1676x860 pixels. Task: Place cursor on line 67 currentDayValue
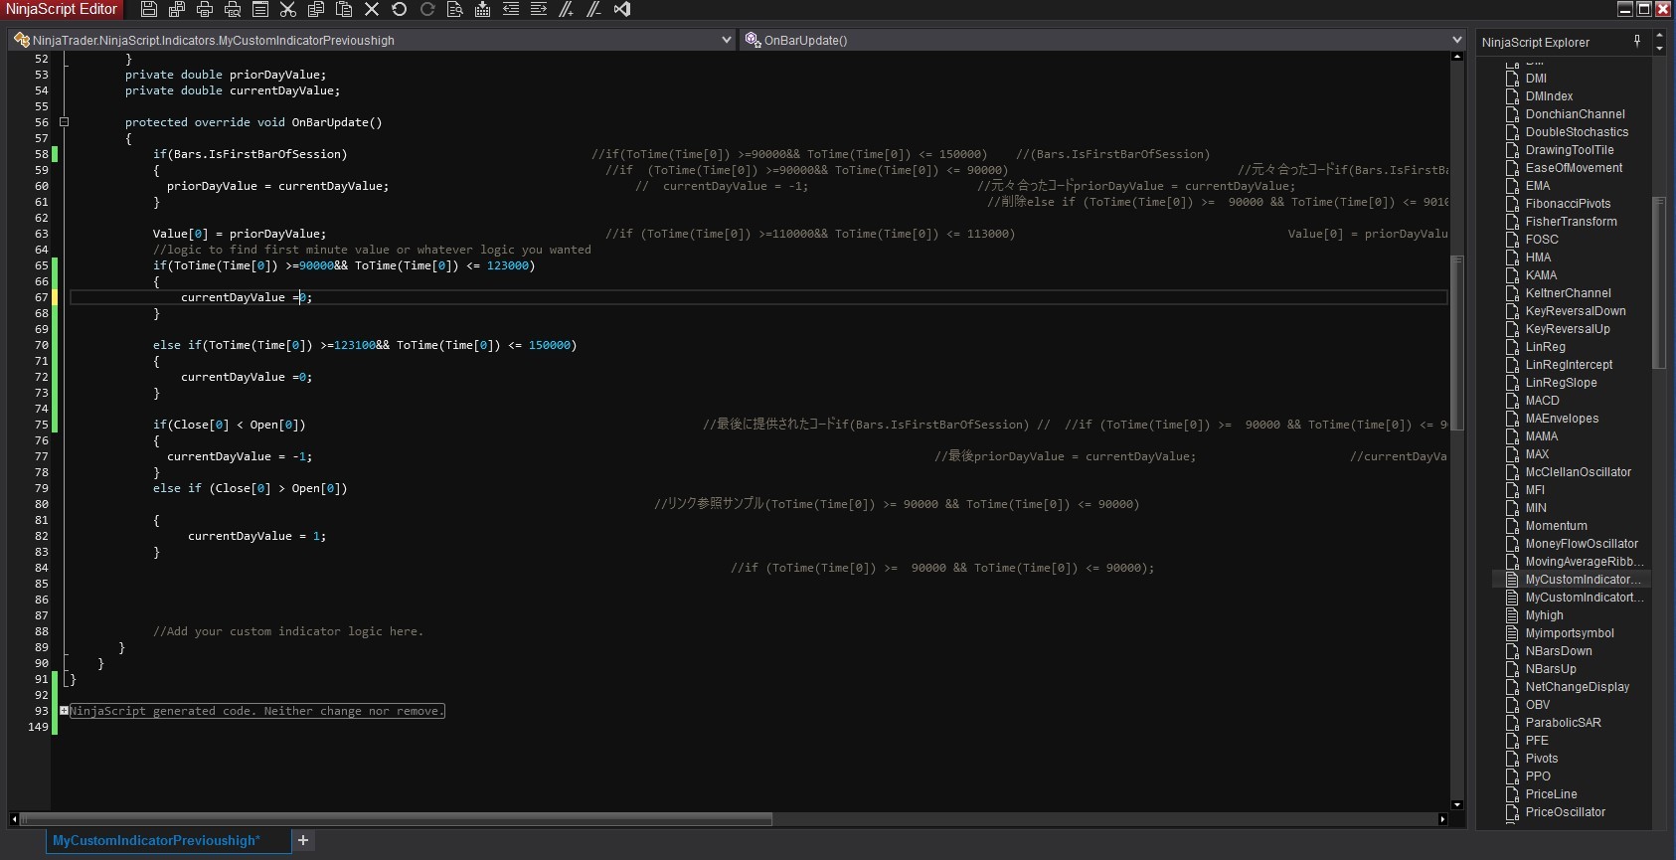[x=233, y=297]
